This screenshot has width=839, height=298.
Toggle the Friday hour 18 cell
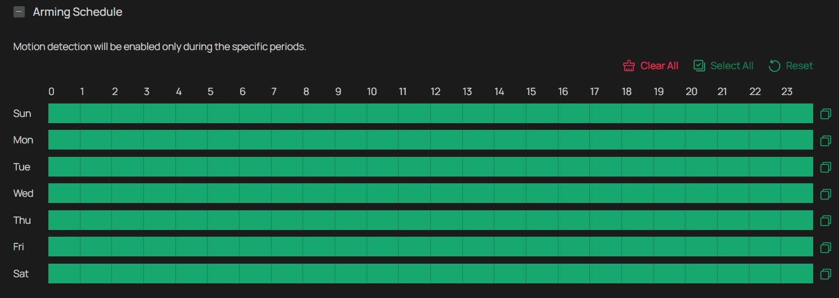tap(638, 246)
